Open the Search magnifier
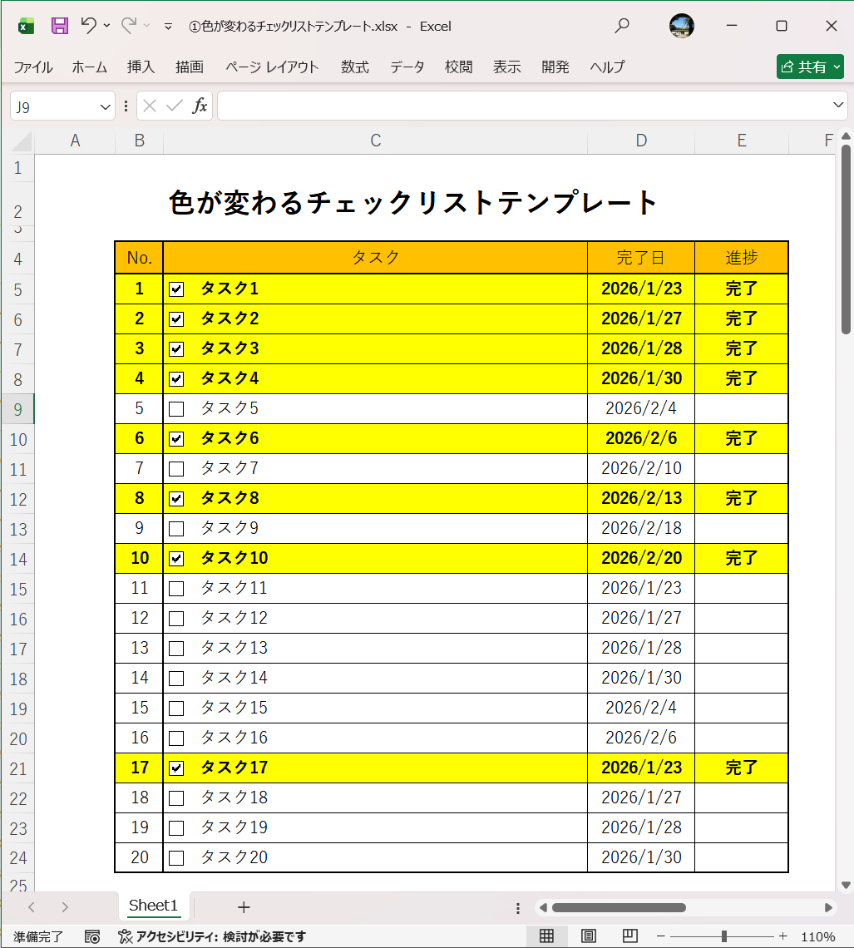The image size is (854, 948). (620, 26)
